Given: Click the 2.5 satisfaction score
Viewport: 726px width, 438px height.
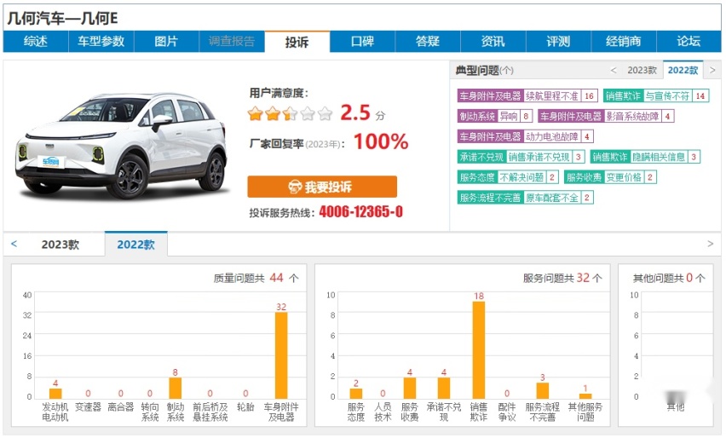Looking at the screenshot, I should [355, 112].
